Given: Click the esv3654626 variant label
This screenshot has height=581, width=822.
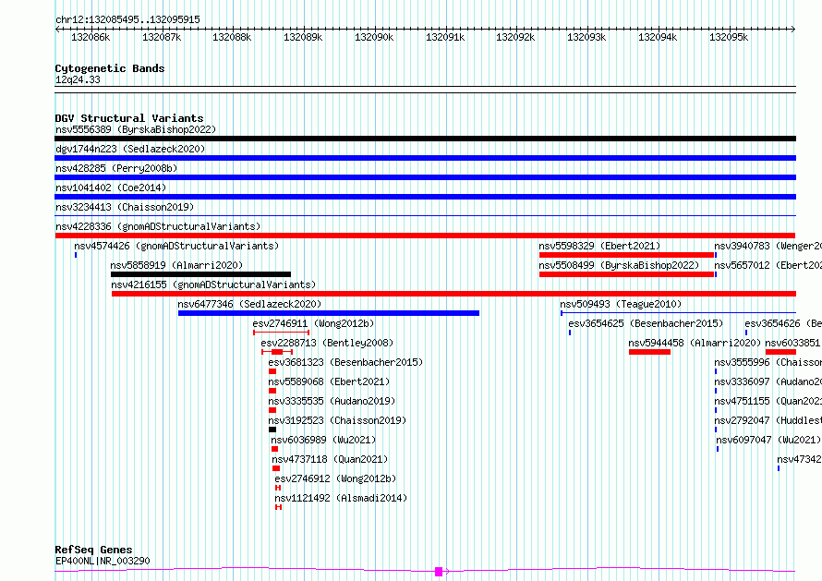Looking at the screenshot, I should [783, 323].
